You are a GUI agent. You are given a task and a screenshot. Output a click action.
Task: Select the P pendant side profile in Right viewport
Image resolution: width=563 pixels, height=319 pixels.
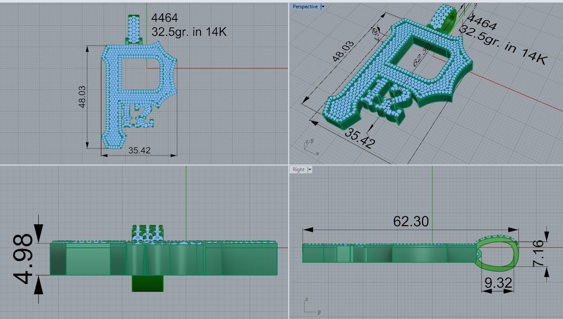click(389, 253)
